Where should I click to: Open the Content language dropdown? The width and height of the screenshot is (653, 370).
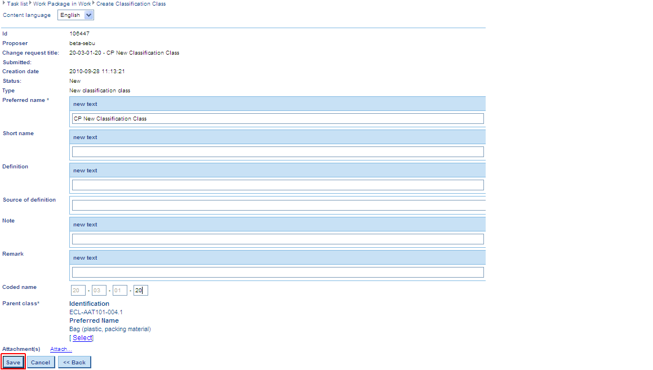(75, 15)
